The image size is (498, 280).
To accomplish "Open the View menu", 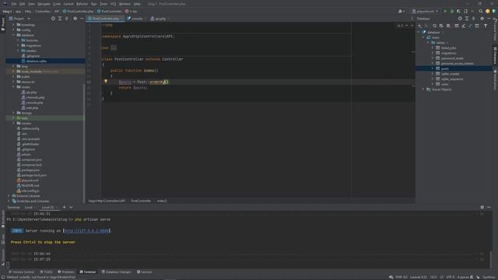I will click(x=31, y=4).
